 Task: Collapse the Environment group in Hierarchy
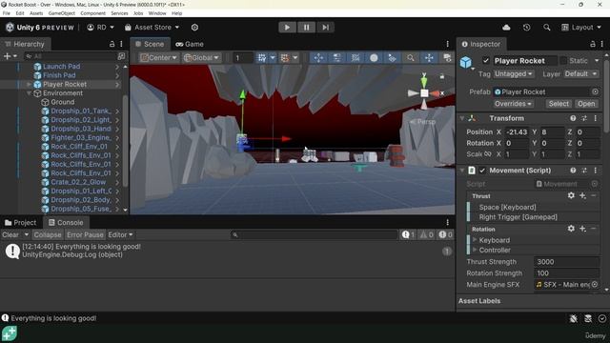[x=29, y=93]
